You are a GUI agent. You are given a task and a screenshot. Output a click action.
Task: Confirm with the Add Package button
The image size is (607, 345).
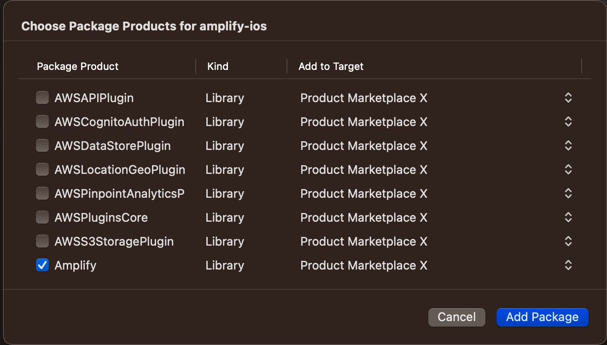click(x=542, y=317)
